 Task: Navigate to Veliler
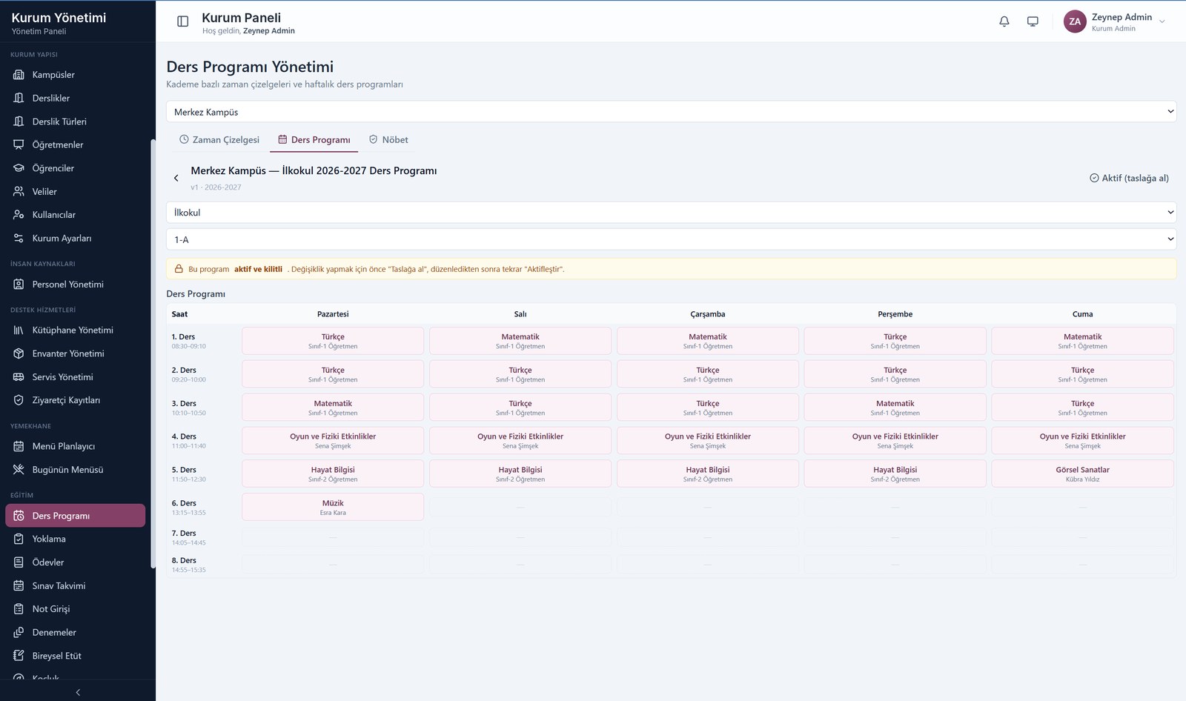click(76, 191)
